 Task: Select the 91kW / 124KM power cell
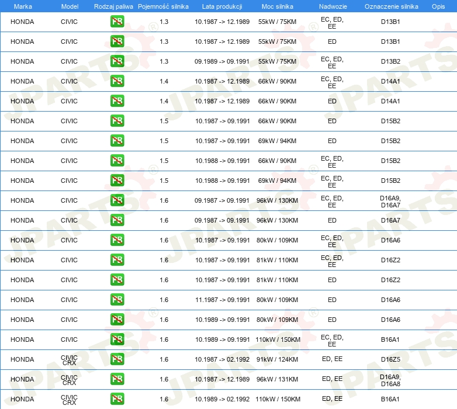pyautogui.click(x=277, y=359)
